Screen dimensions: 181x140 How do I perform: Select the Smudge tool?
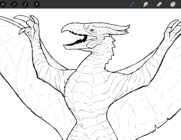pos(146,4)
